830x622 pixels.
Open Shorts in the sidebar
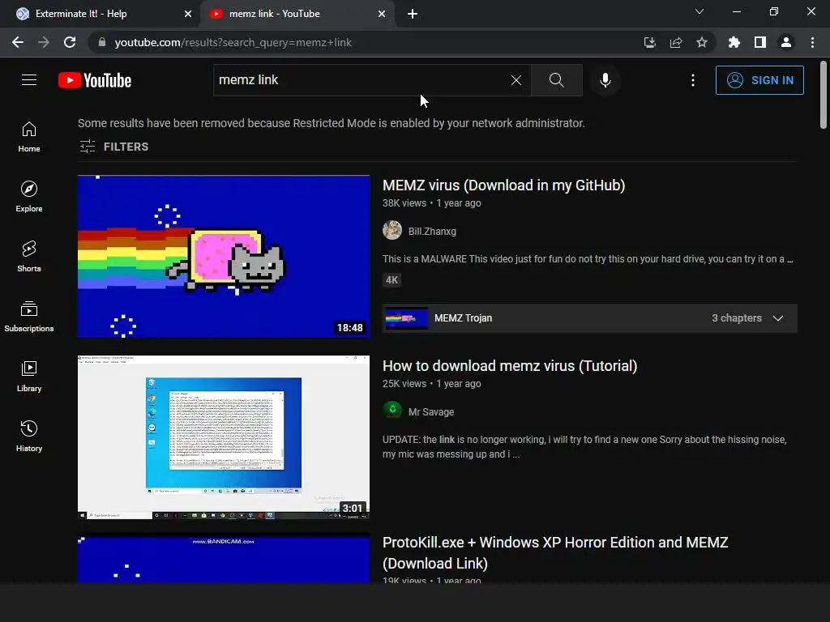pos(29,257)
